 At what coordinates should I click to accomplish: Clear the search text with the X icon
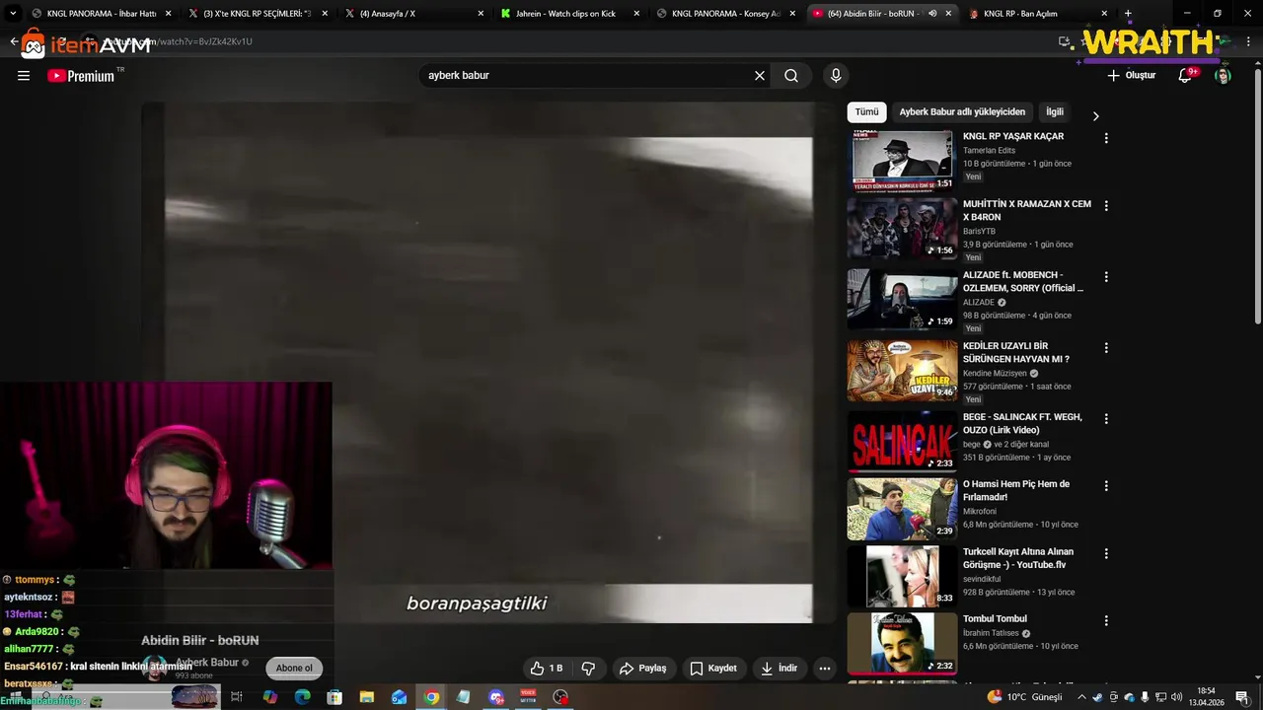coord(760,76)
